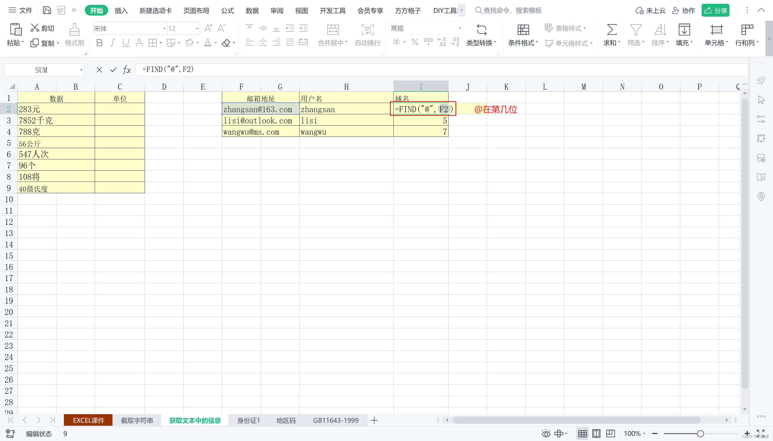Click the Paste clipboard icon
This screenshot has width=773, height=441.
[x=15, y=30]
